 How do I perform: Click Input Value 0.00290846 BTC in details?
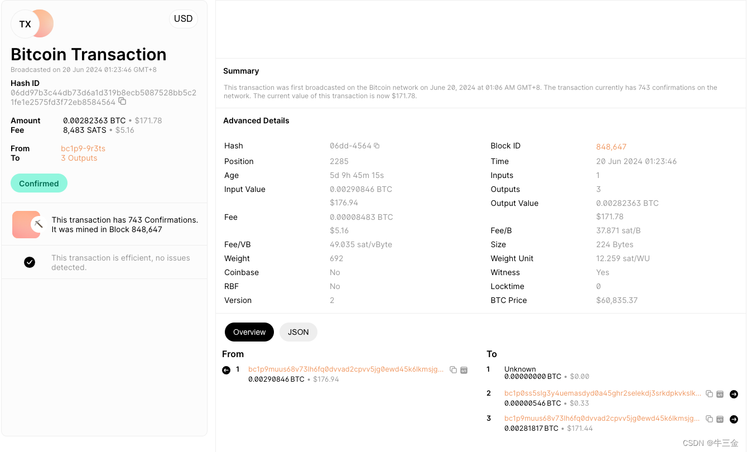(361, 189)
